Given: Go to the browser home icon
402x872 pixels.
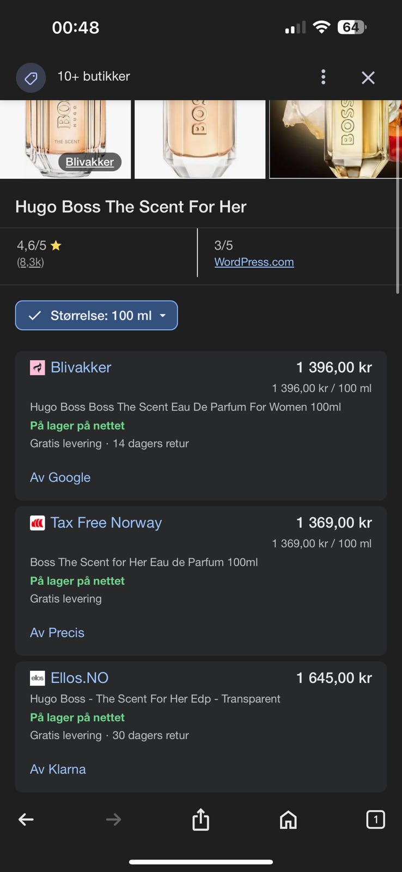Looking at the screenshot, I should point(288,819).
